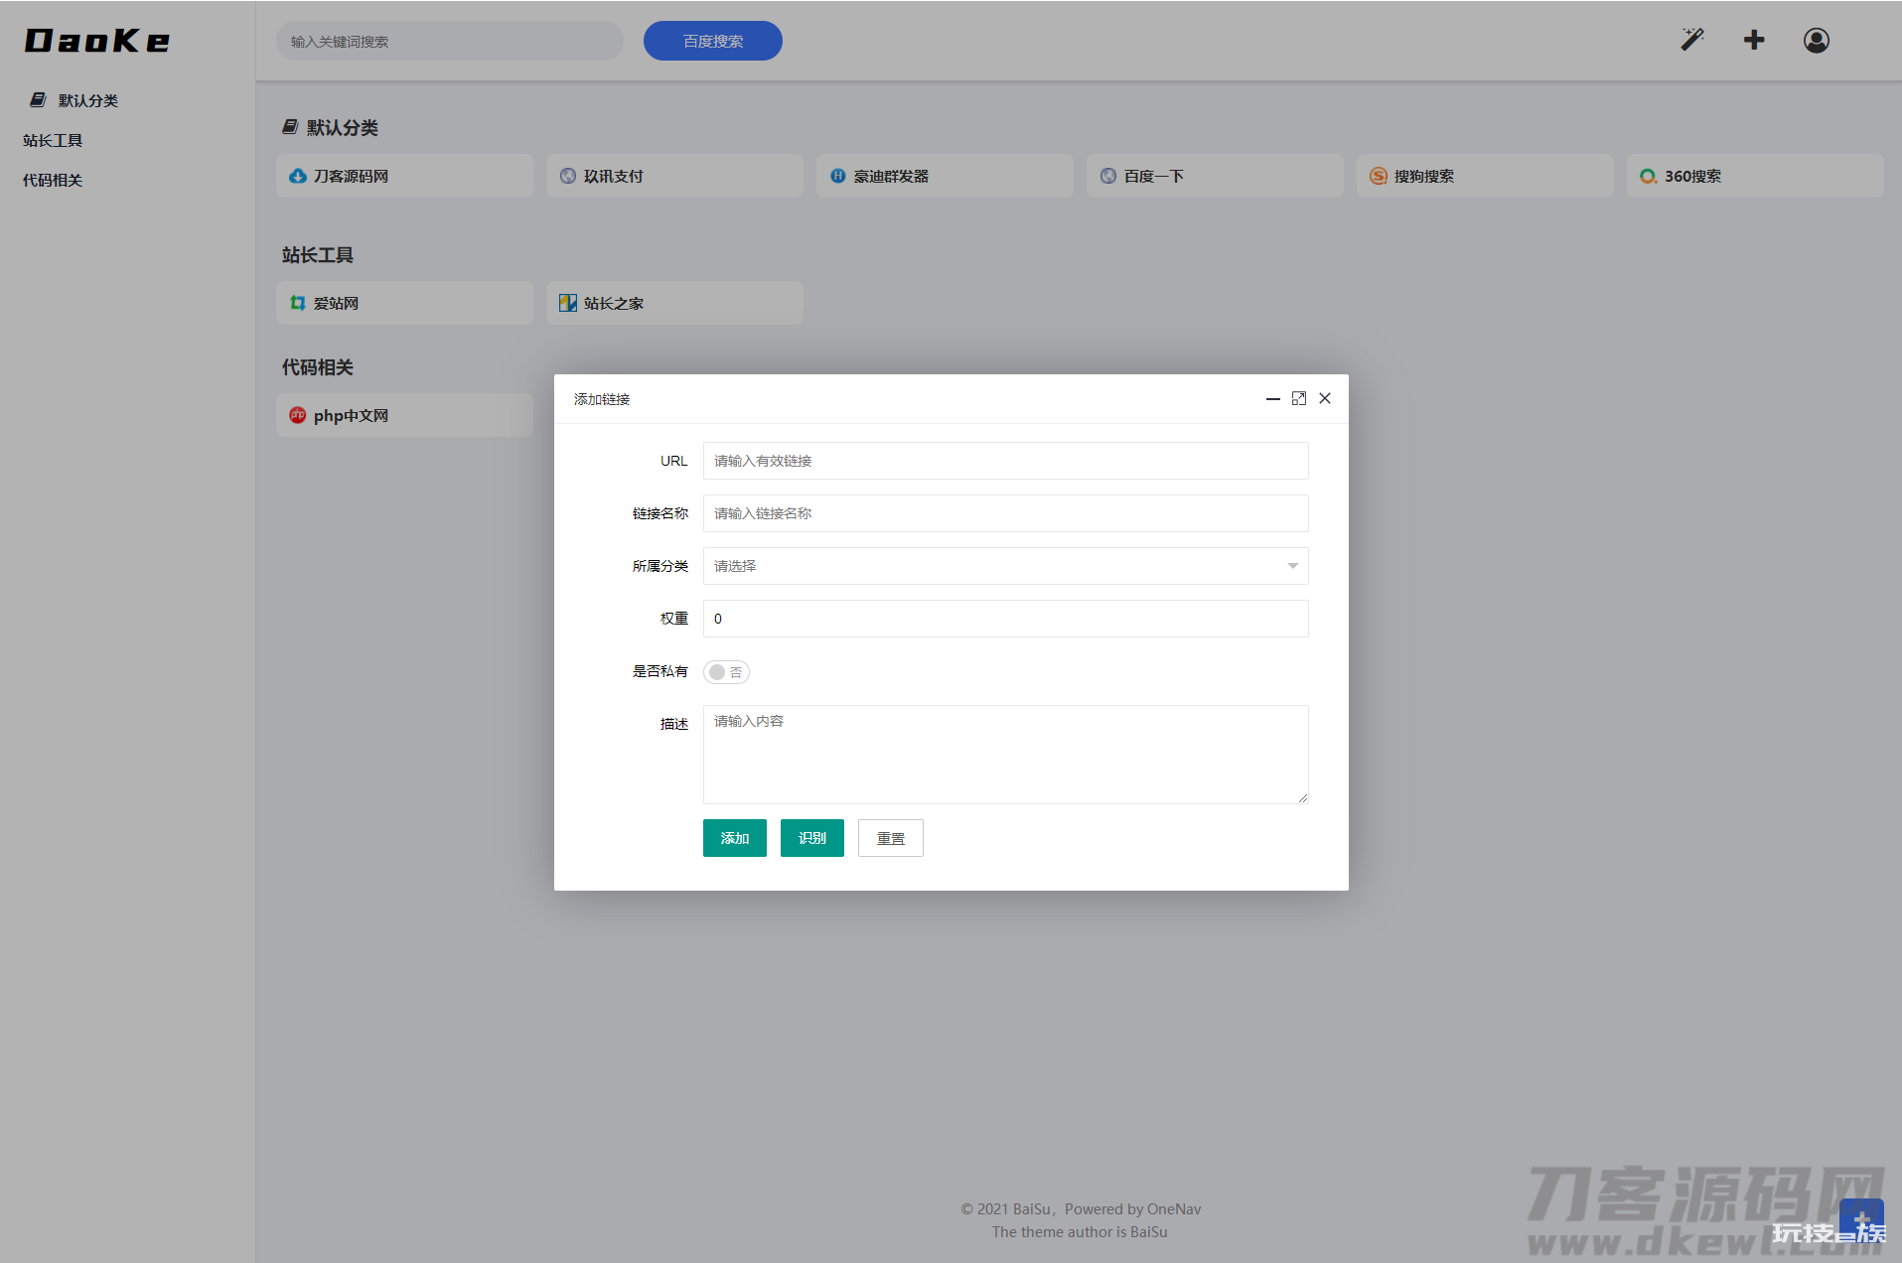Open the 百度一下 link card
This screenshot has width=1902, height=1263.
1215,176
